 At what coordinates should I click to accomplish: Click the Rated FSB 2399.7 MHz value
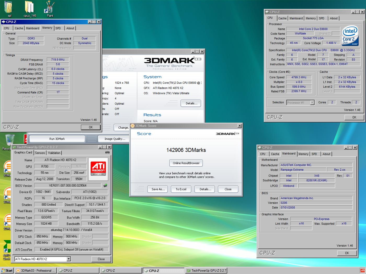[299, 91]
